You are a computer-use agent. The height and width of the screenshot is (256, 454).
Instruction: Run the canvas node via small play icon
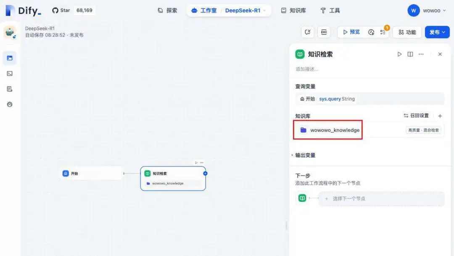coord(196,163)
